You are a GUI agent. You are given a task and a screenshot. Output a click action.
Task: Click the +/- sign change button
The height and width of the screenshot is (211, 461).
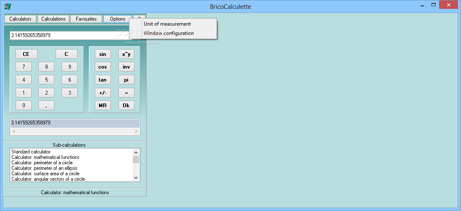pos(102,92)
